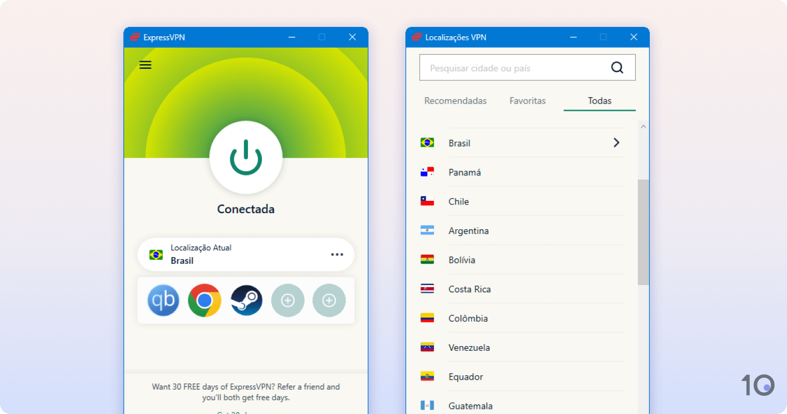Open Google Chrome from ExpressVPN shortcuts
The width and height of the screenshot is (787, 414).
point(205,300)
